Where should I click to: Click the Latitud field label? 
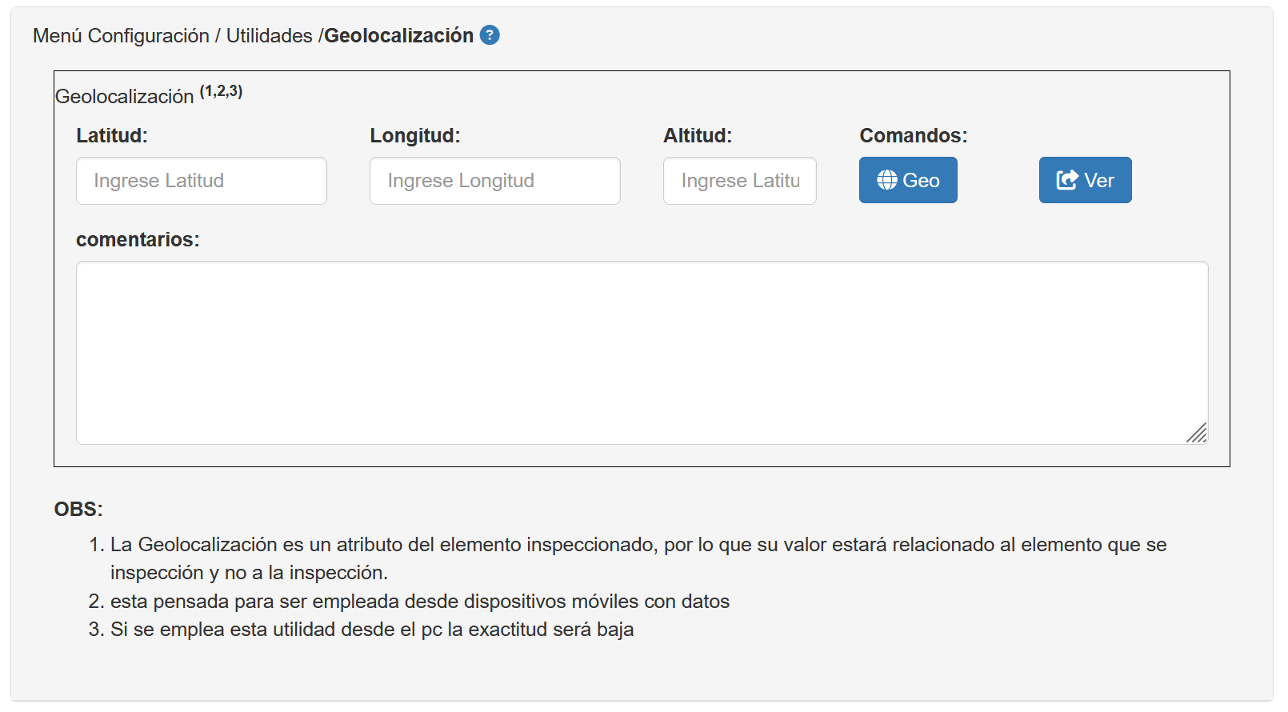[x=112, y=136]
